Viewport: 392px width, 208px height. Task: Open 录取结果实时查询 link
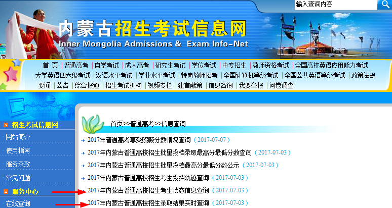tap(148, 203)
